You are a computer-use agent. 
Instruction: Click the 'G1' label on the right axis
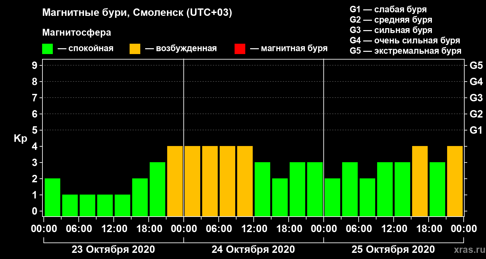click(476, 130)
